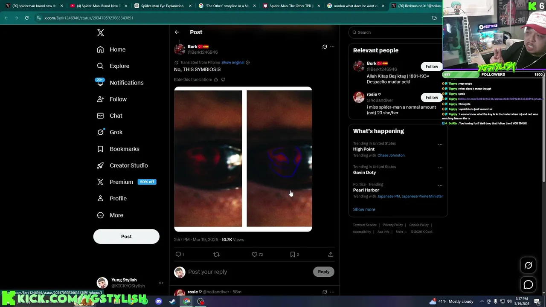The height and width of the screenshot is (307, 546).
Task: Switch to morlun what does he want tab
Action: (x=356, y=6)
